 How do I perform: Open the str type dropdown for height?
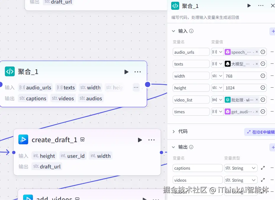pos(217,88)
